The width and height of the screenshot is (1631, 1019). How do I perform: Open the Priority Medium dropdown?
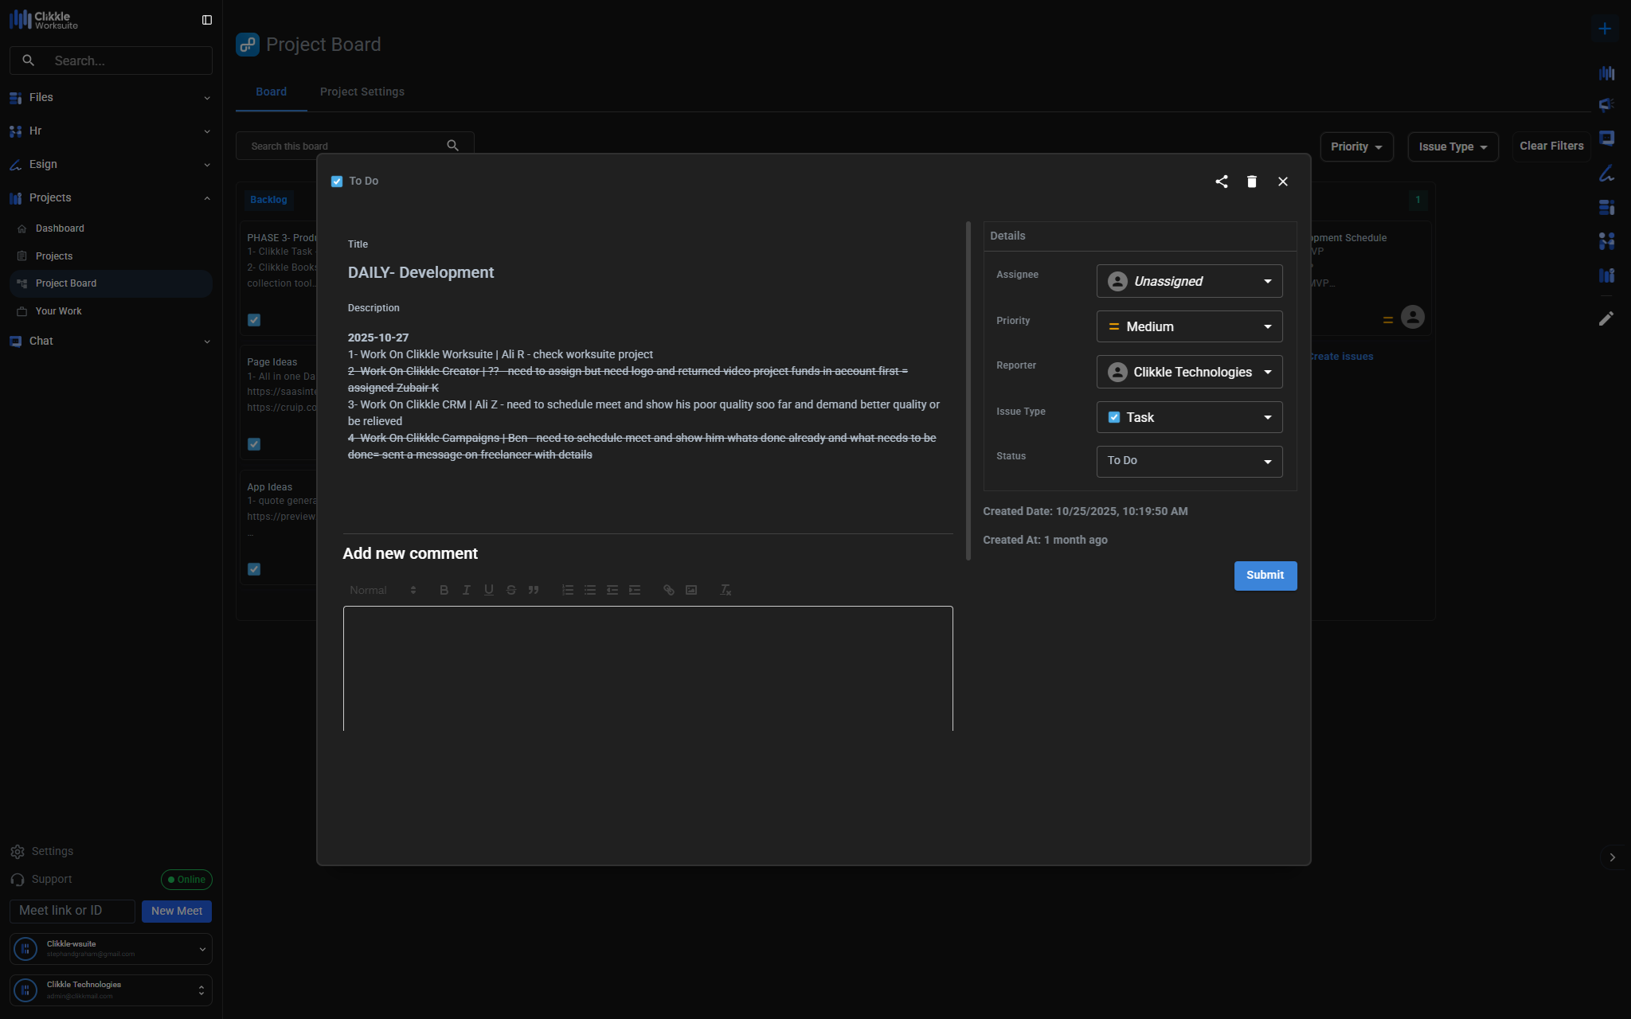coord(1189,326)
